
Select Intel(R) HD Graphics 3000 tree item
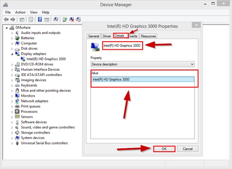pos(46,59)
